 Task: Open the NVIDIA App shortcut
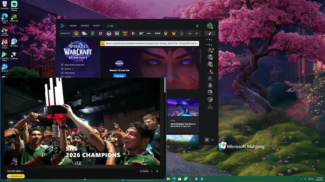click(14, 18)
